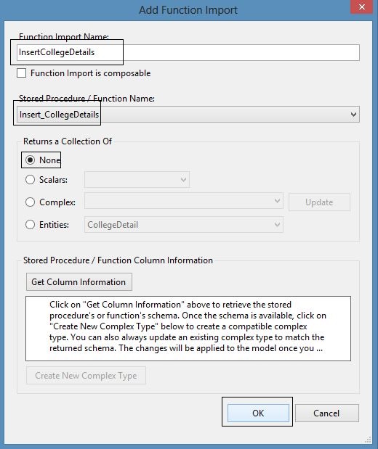Click the Stored Procedure / Function Column Information label
The image size is (378, 449).
pyautogui.click(x=118, y=260)
